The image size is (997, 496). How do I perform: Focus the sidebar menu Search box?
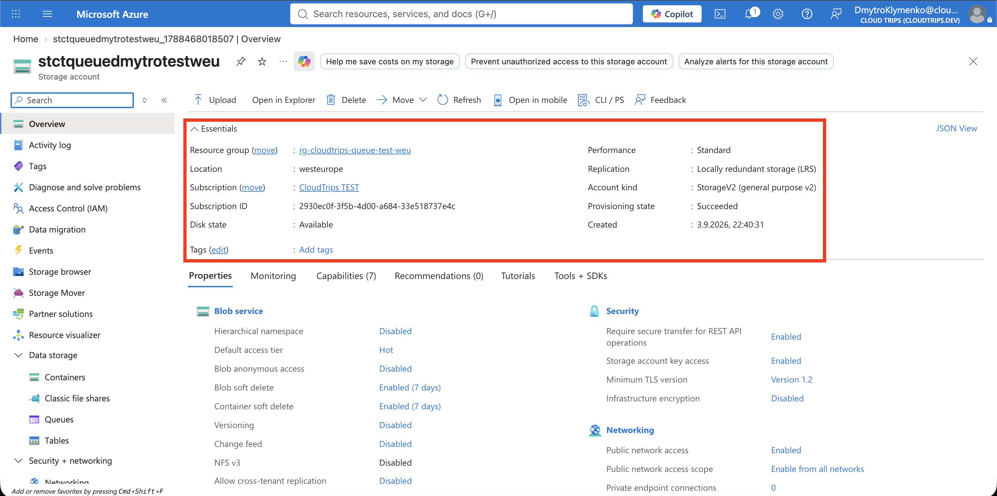coord(73,100)
